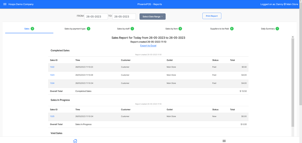302x143 pixels.
Task: View the Daily Summary tab
Action: [x=268, y=29]
